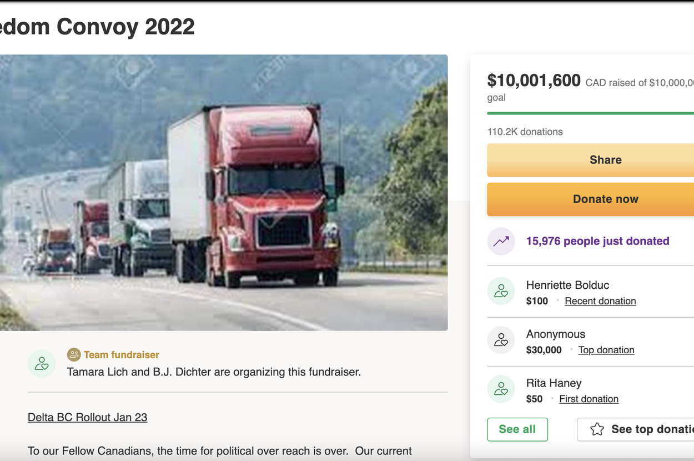
Task: Click the Team fundraiser label
Action: click(122, 354)
